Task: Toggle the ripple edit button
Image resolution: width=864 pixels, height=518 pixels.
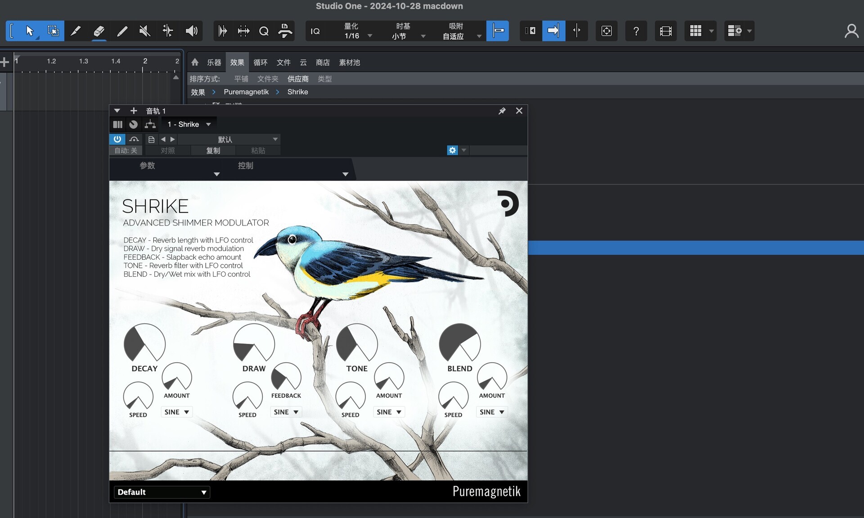Action: [x=531, y=31]
